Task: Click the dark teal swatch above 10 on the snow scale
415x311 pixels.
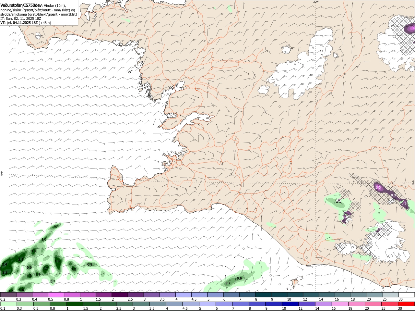Action: click(x=295, y=295)
